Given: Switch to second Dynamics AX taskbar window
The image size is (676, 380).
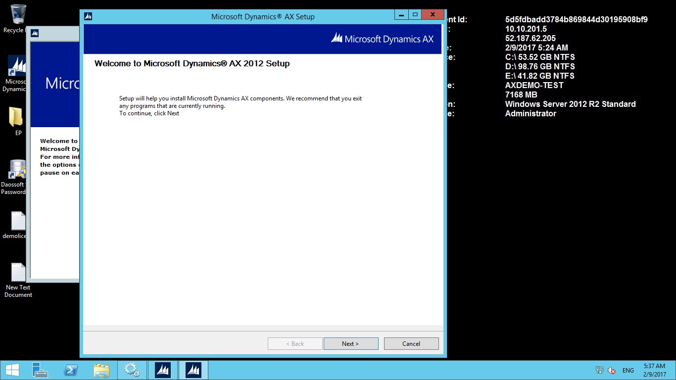Looking at the screenshot, I should 193,370.
